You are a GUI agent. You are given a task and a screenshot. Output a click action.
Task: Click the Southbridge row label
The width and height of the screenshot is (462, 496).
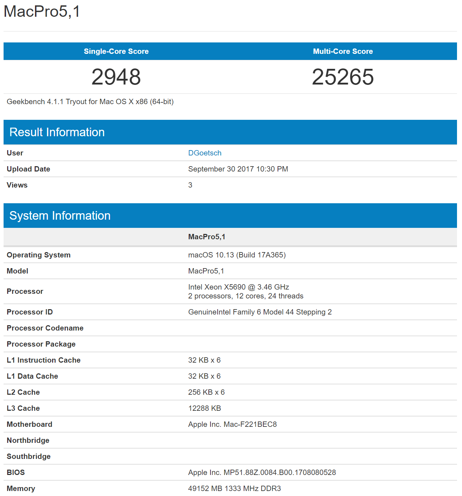(29, 456)
